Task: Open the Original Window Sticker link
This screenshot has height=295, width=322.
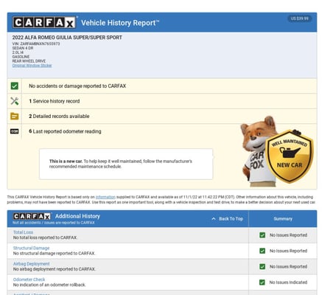Action: point(32,66)
